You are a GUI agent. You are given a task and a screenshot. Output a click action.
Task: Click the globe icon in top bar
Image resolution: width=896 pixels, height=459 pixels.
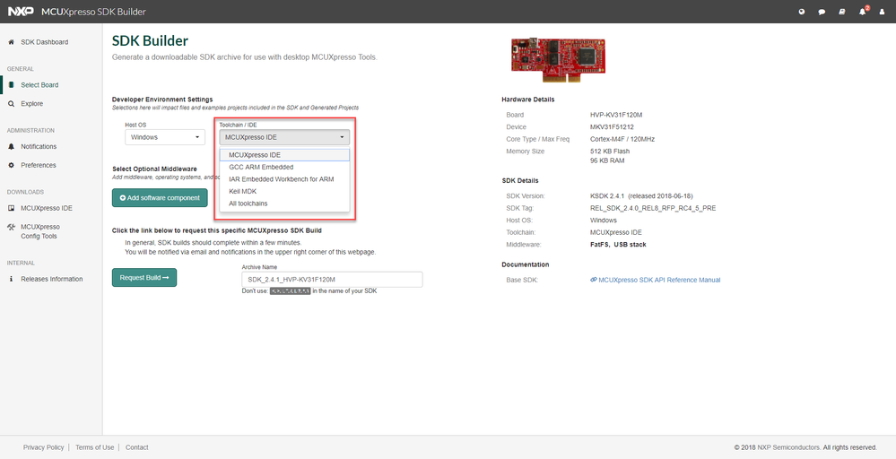tap(802, 12)
